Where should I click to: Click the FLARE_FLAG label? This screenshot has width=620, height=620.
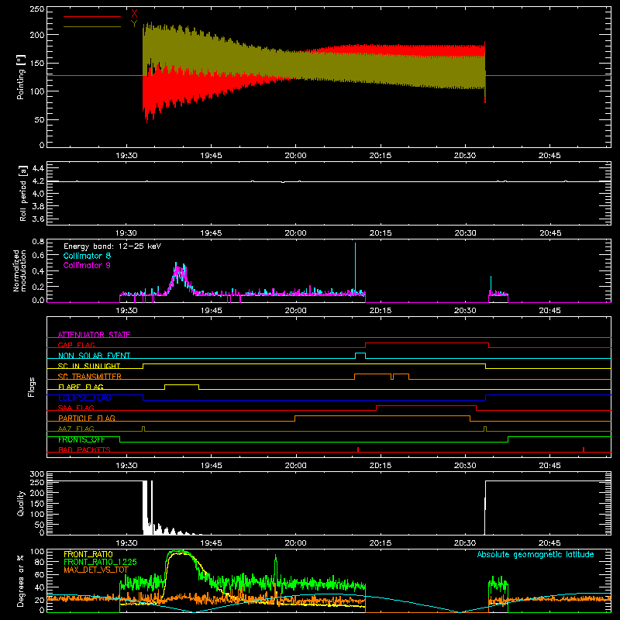[81, 387]
